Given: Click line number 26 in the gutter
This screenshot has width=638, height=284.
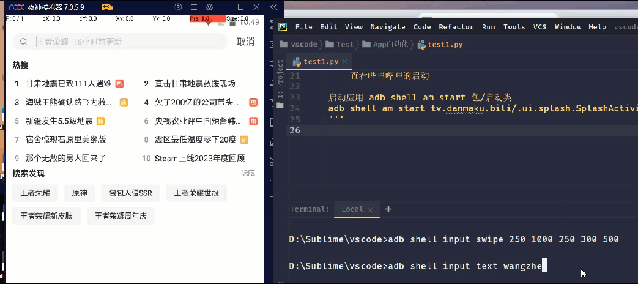Looking at the screenshot, I should click(295, 130).
